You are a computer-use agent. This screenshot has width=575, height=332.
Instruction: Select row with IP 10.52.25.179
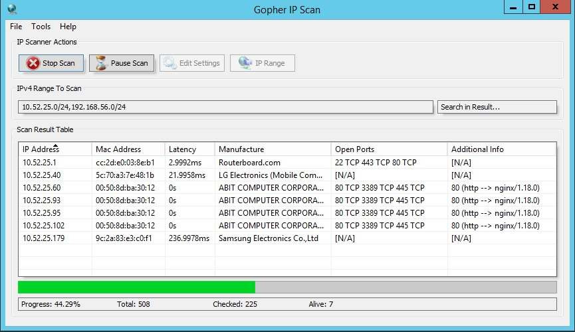287,238
